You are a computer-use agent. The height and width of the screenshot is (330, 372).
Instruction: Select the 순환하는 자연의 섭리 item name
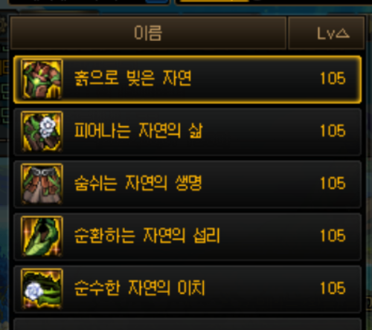(x=147, y=236)
